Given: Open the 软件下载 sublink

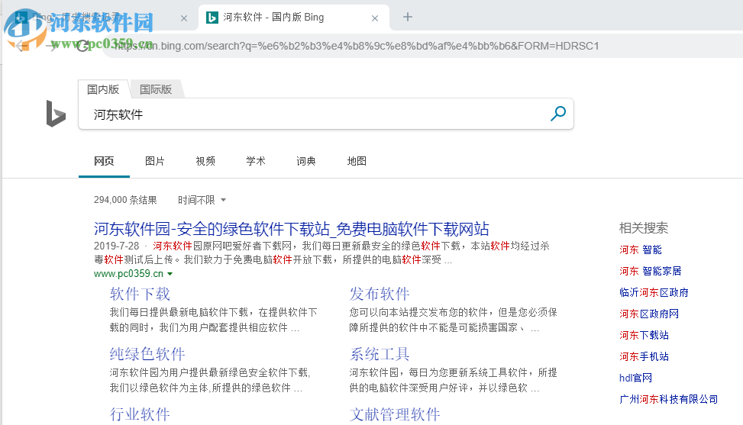Looking at the screenshot, I should tap(140, 294).
